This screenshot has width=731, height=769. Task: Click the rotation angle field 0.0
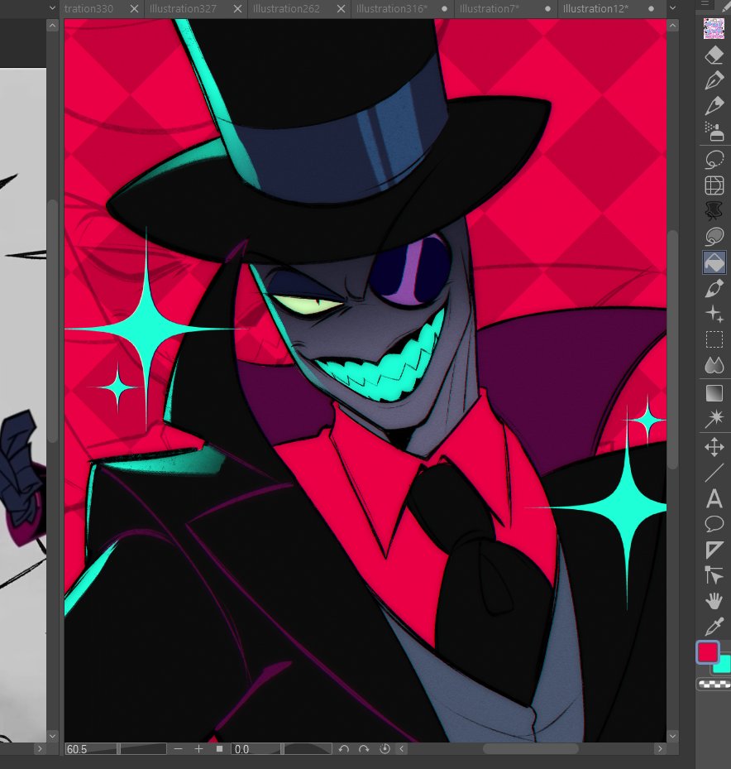[x=256, y=749]
